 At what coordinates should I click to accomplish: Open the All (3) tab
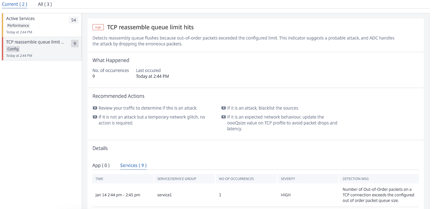pyautogui.click(x=45, y=4)
